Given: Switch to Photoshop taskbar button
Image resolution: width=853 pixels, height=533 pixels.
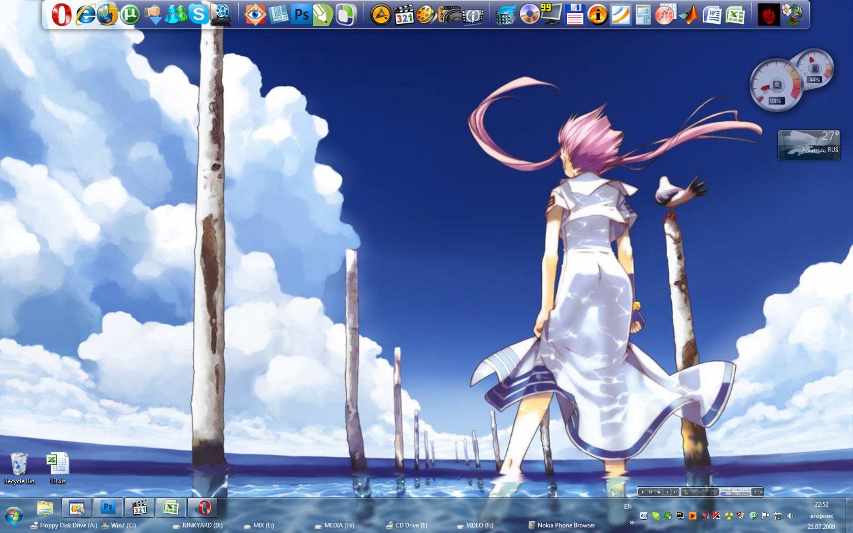Looking at the screenshot, I should (x=108, y=508).
